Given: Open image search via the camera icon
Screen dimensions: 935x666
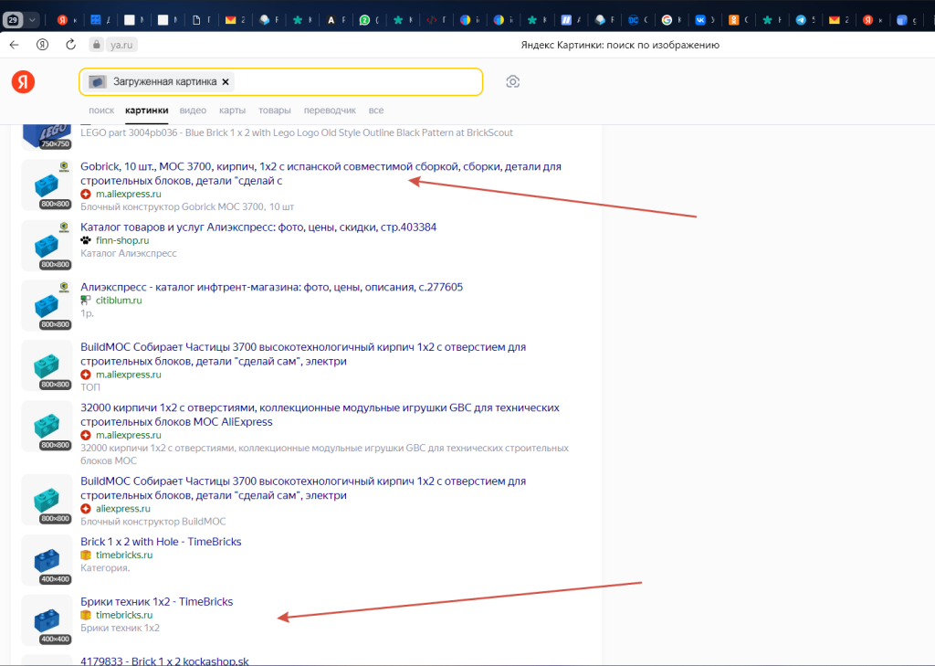Looking at the screenshot, I should coord(513,81).
